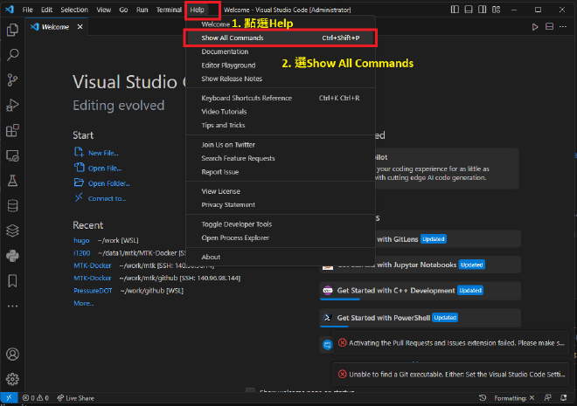This screenshot has height=406, width=577.
Task: Click the notifications bell in status bar
Action: pos(563,398)
